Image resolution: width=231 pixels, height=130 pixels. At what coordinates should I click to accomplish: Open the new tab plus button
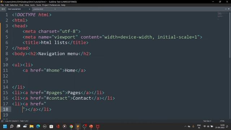[x=226, y=9]
